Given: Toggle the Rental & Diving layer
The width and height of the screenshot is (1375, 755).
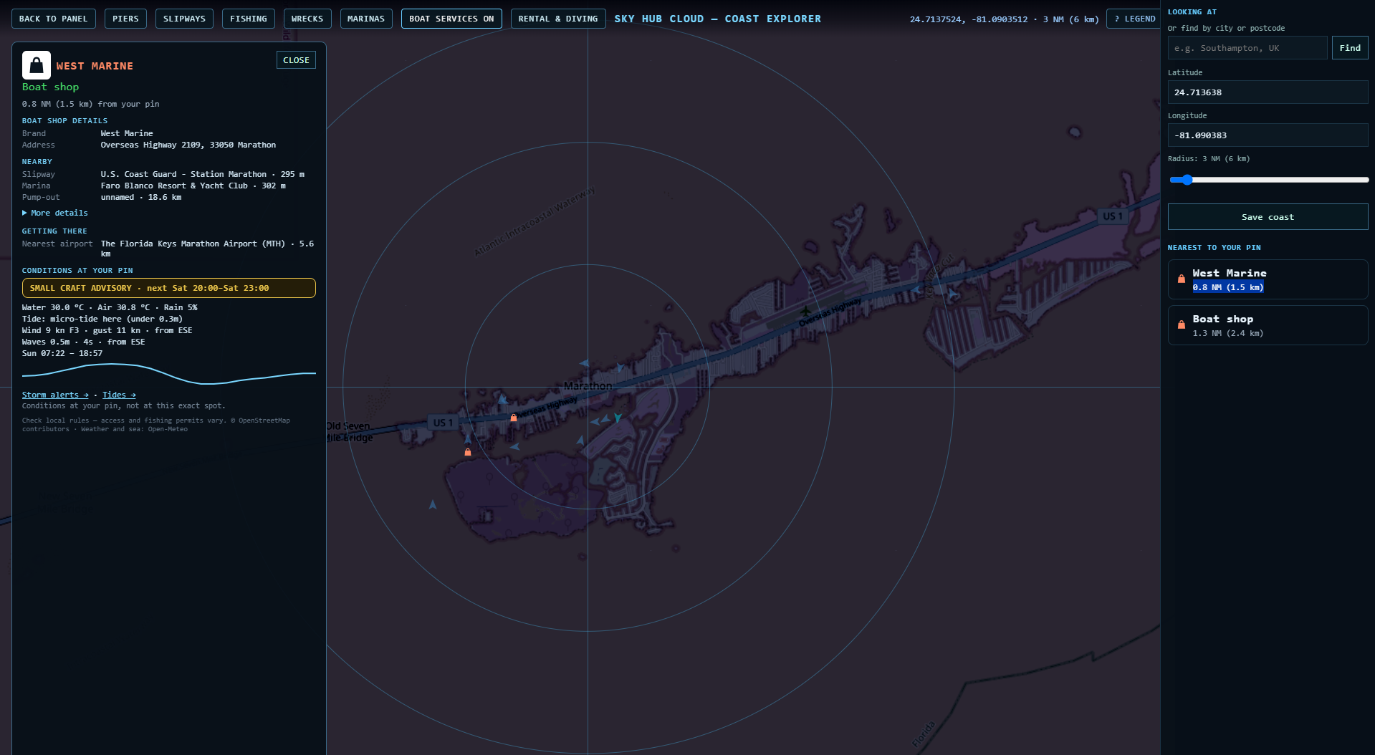Looking at the screenshot, I should click(558, 19).
